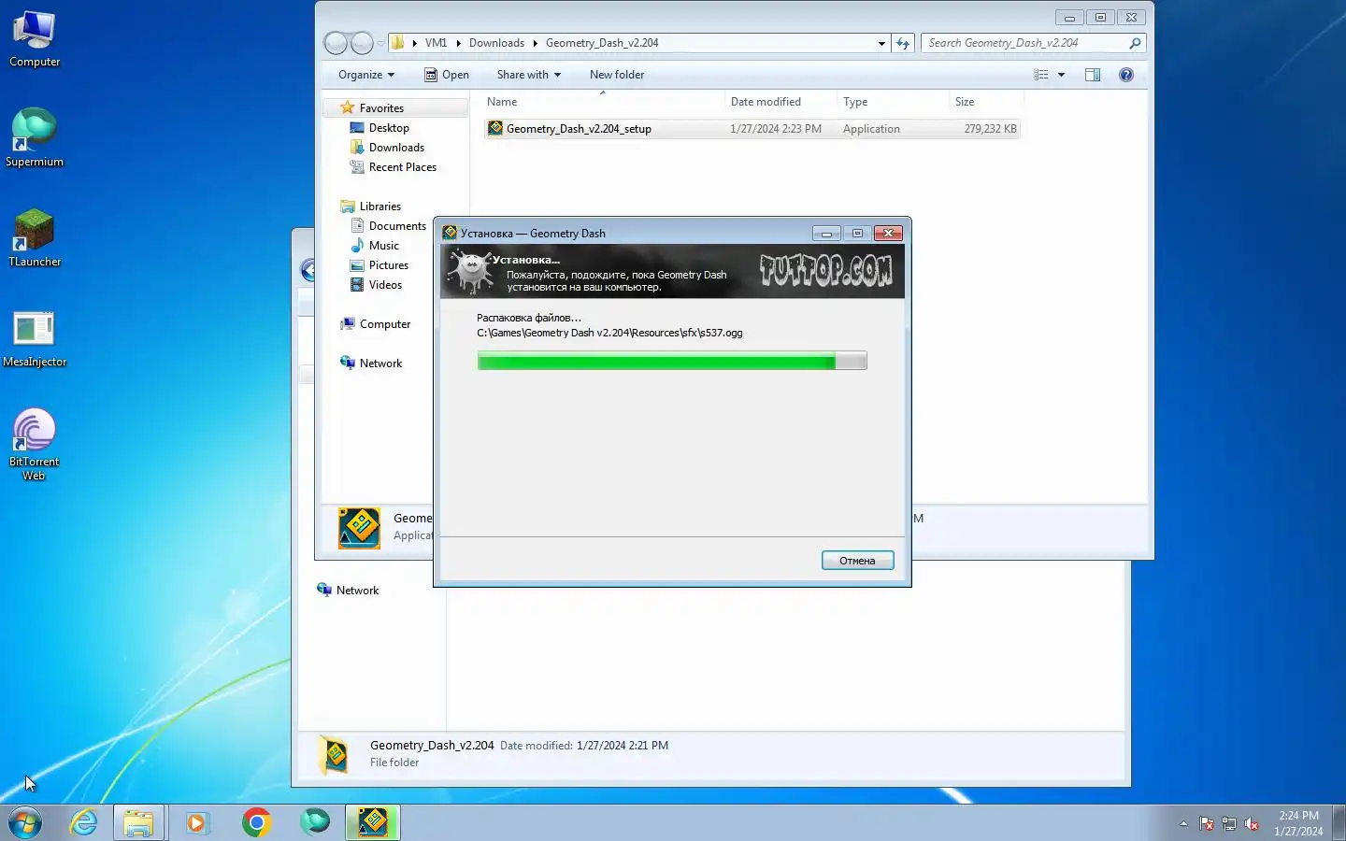The height and width of the screenshot is (841, 1346).
Task: Create a New folder from toolbar
Action: (x=617, y=75)
